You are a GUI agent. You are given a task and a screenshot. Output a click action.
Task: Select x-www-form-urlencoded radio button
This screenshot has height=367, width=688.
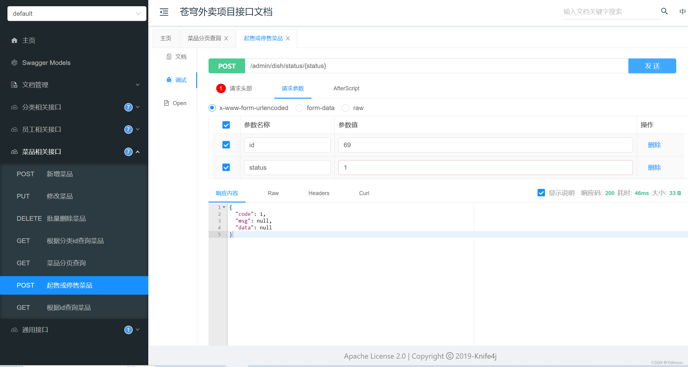pos(212,108)
